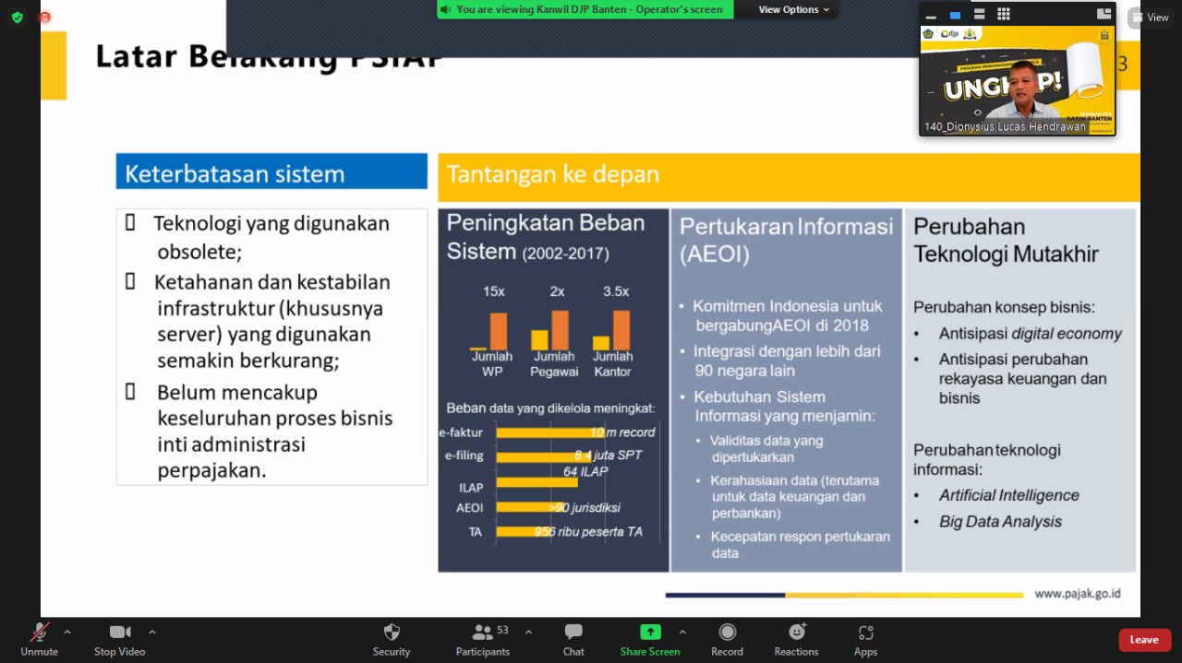Open the View layout menu
The image size is (1182, 663).
(1150, 18)
